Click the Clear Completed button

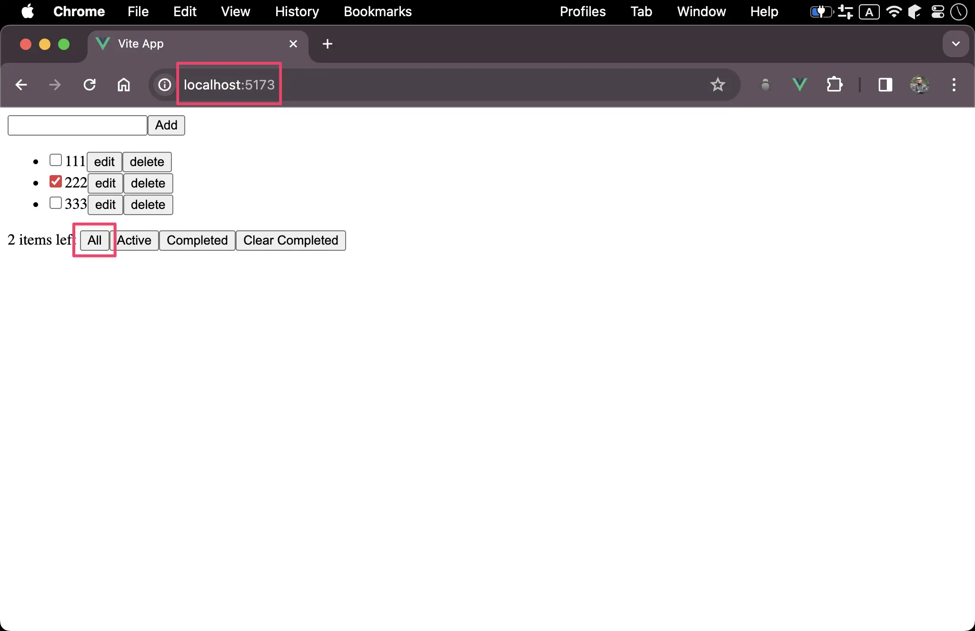(x=290, y=240)
